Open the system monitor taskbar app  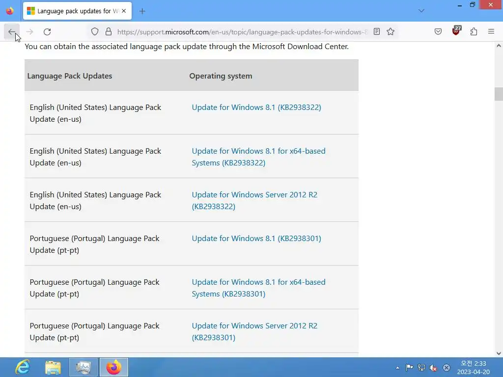(84, 367)
